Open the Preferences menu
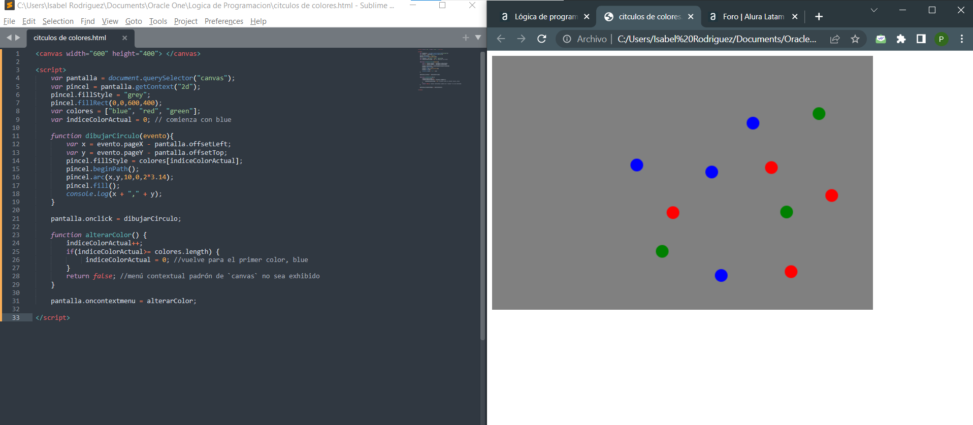The width and height of the screenshot is (973, 425). point(224,21)
